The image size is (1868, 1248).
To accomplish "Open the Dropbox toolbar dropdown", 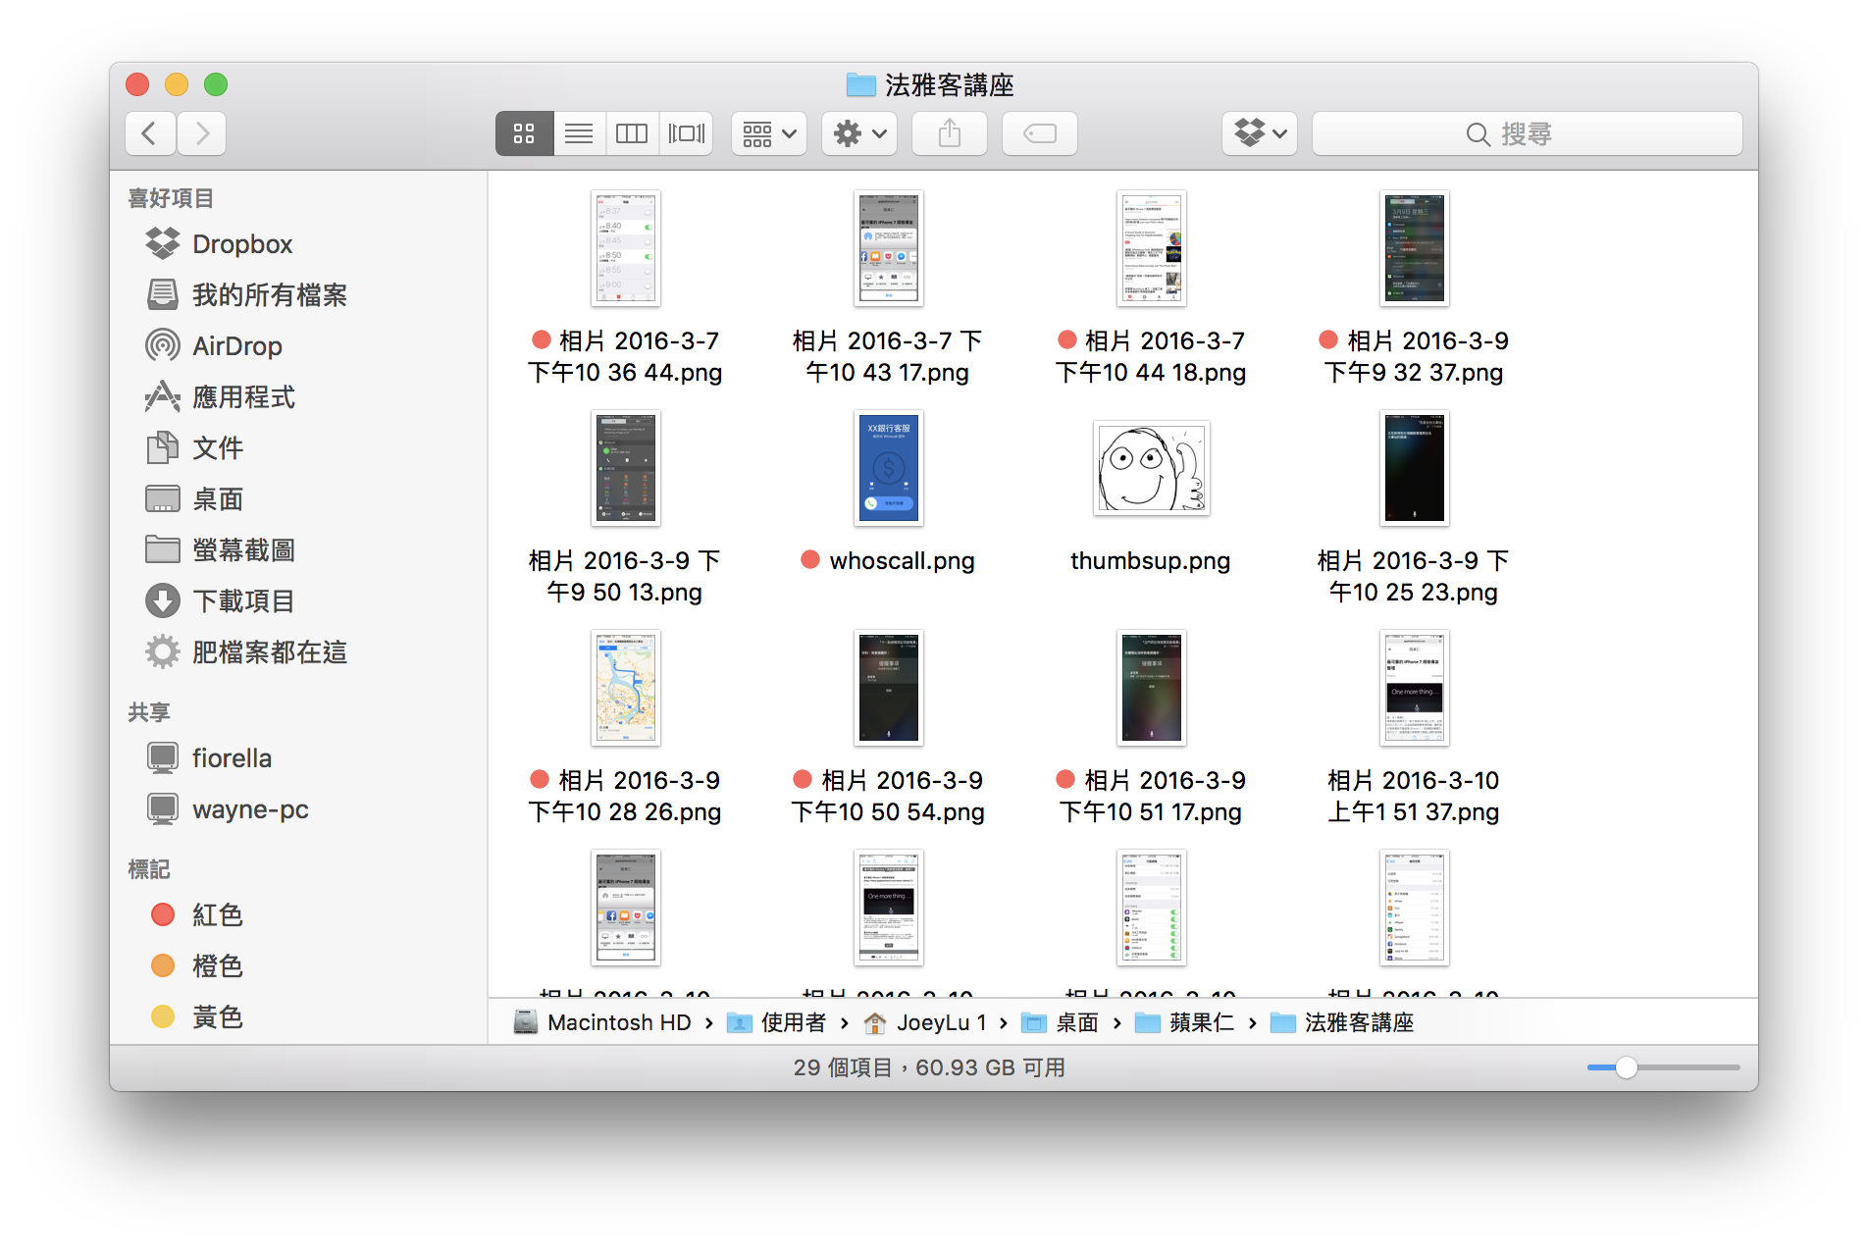I will click(1260, 133).
